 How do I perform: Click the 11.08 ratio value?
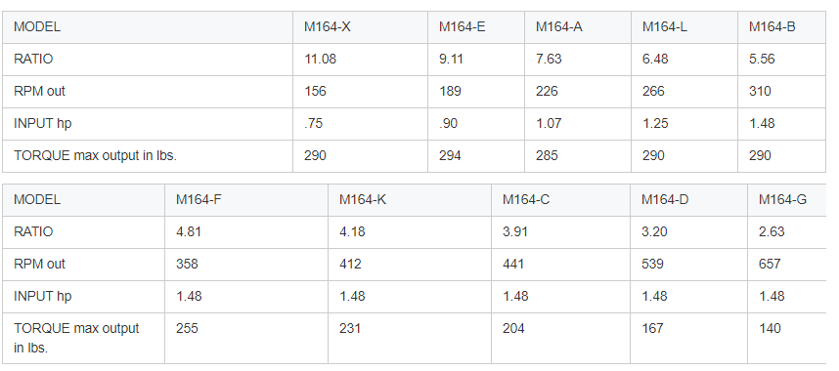[x=320, y=60]
